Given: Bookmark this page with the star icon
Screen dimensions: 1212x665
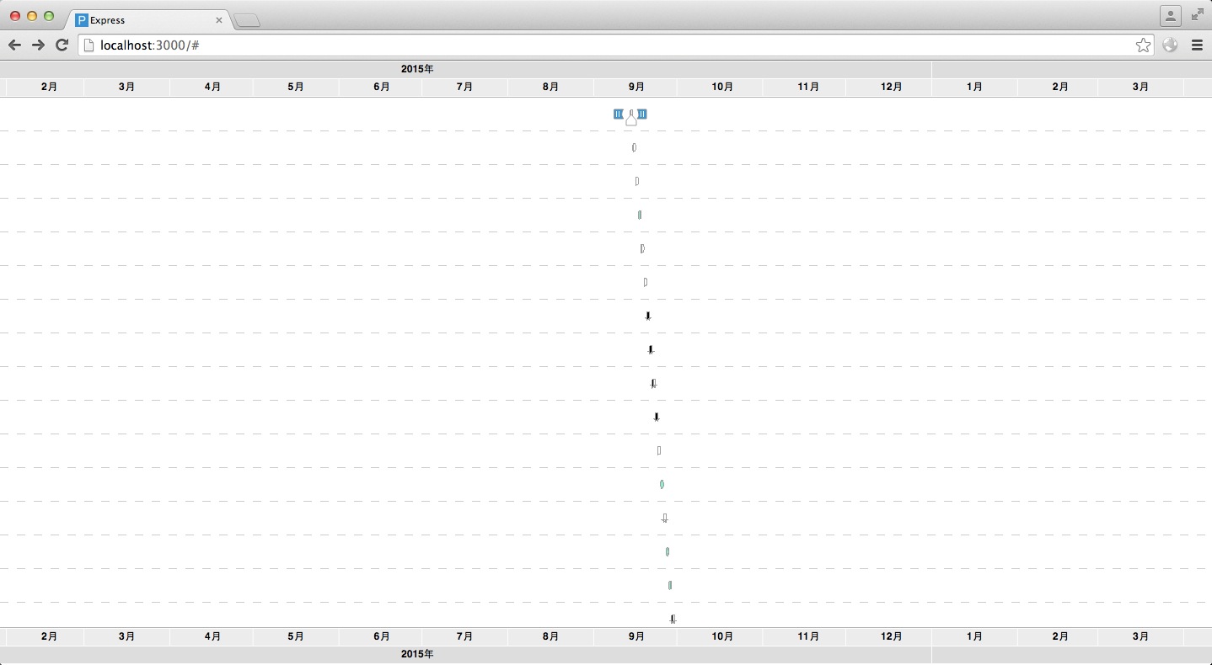Looking at the screenshot, I should [1143, 45].
